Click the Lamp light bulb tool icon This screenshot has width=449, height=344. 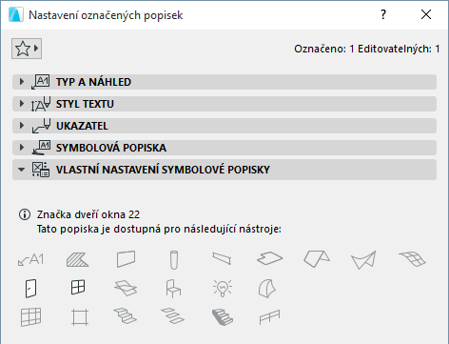223,289
